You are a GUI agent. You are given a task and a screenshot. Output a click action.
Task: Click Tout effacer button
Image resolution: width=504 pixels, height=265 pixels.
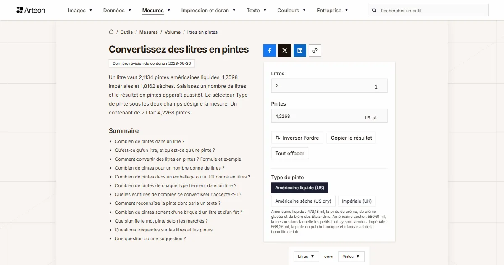coord(290,154)
